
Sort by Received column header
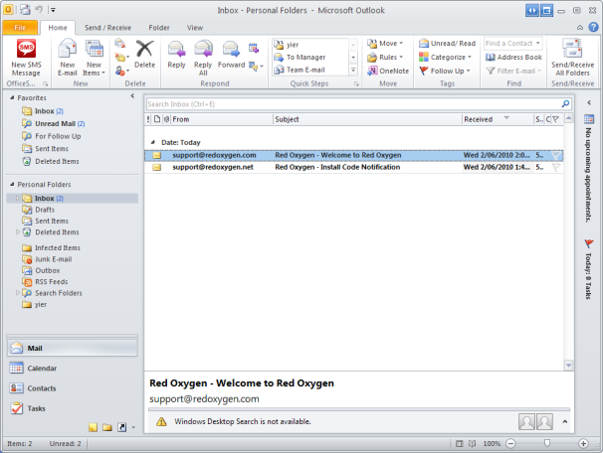498,119
